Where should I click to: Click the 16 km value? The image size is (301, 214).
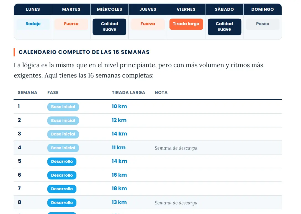tap(119, 175)
